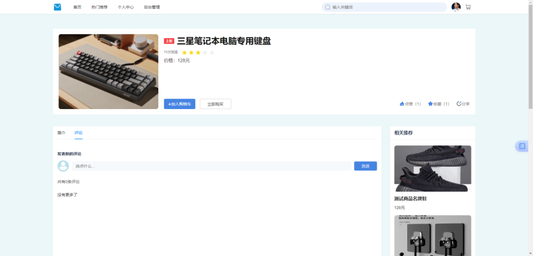Click the 没有更多了 text
533x256 pixels.
pyautogui.click(x=67, y=195)
